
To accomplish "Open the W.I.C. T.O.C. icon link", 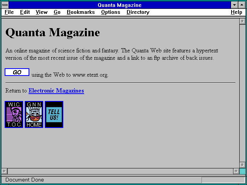I will 14,114.
